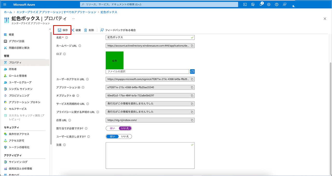Open the Cloud Shell icon in header
Screen dimensions: 332x176
(x=245, y=4)
